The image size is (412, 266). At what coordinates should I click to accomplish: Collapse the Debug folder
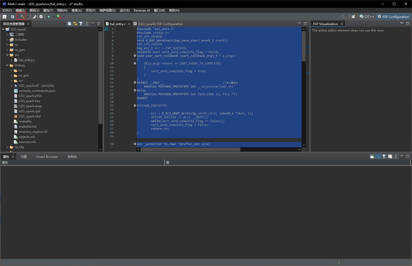7,65
